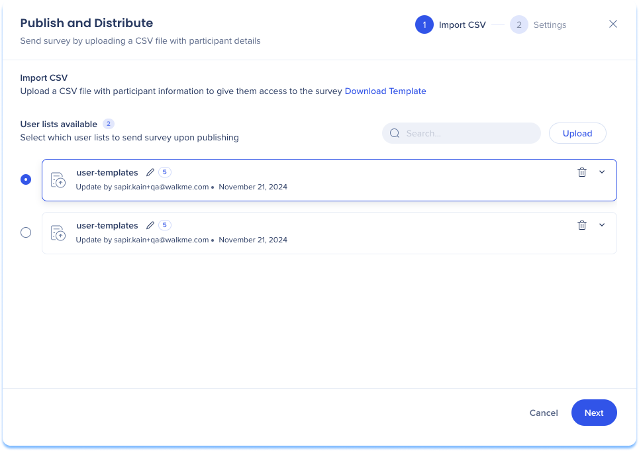
Task: Delete the first user-templates list via trash icon
Action: point(582,172)
